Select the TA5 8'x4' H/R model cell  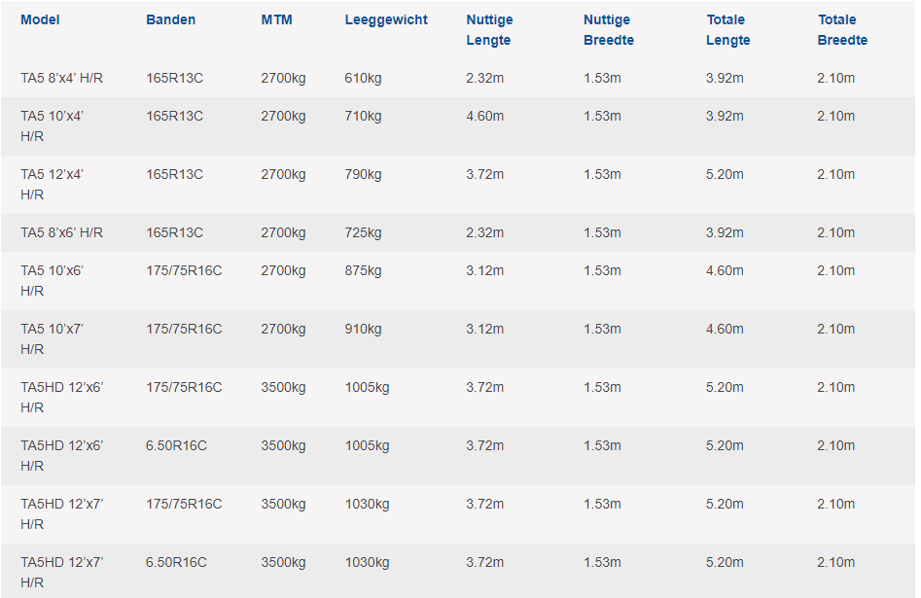pyautogui.click(x=61, y=78)
